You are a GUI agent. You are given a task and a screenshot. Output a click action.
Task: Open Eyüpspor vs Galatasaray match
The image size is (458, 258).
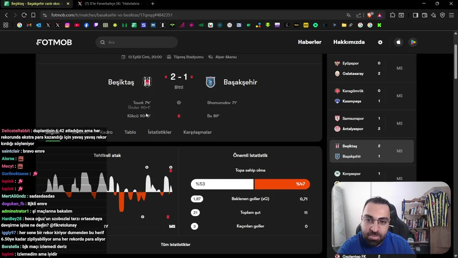tap(371, 68)
